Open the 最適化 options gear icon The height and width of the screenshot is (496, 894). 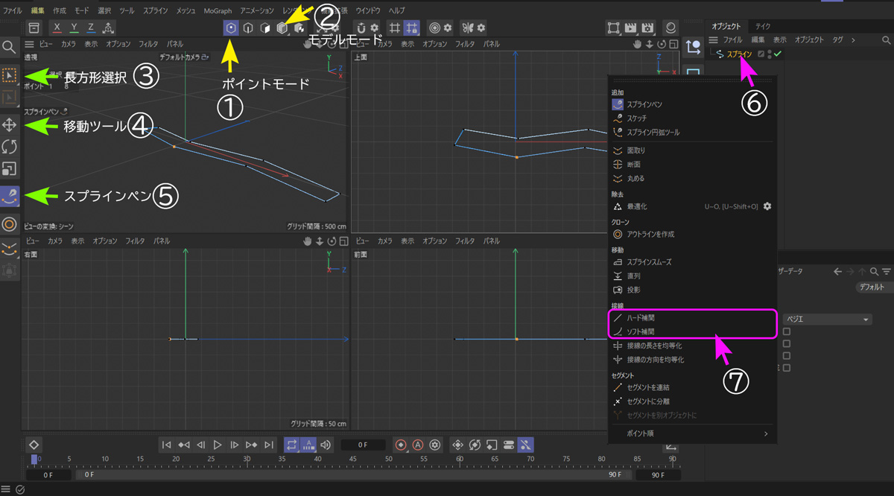coord(767,206)
